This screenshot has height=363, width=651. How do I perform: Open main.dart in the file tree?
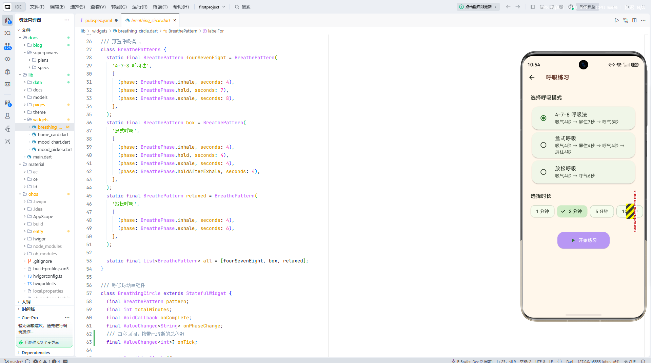pos(42,157)
